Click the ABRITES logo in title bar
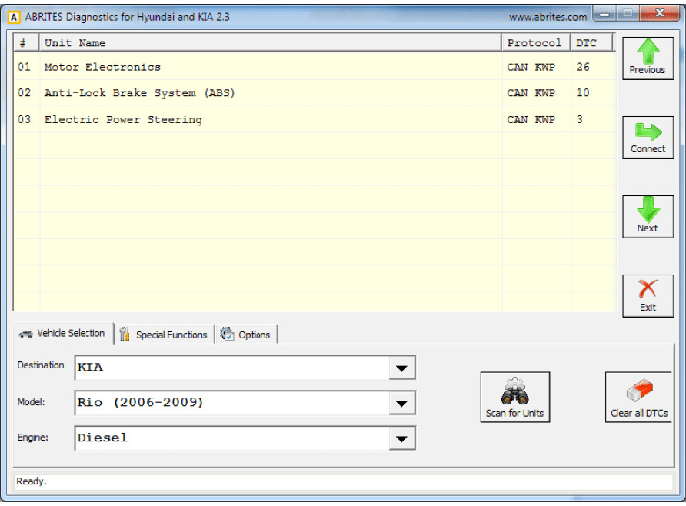Image resolution: width=686 pixels, height=506 pixels. pyautogui.click(x=13, y=16)
